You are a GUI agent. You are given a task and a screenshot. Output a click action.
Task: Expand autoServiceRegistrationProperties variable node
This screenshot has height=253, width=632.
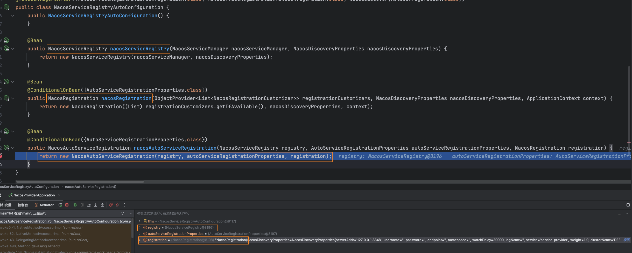coord(140,234)
